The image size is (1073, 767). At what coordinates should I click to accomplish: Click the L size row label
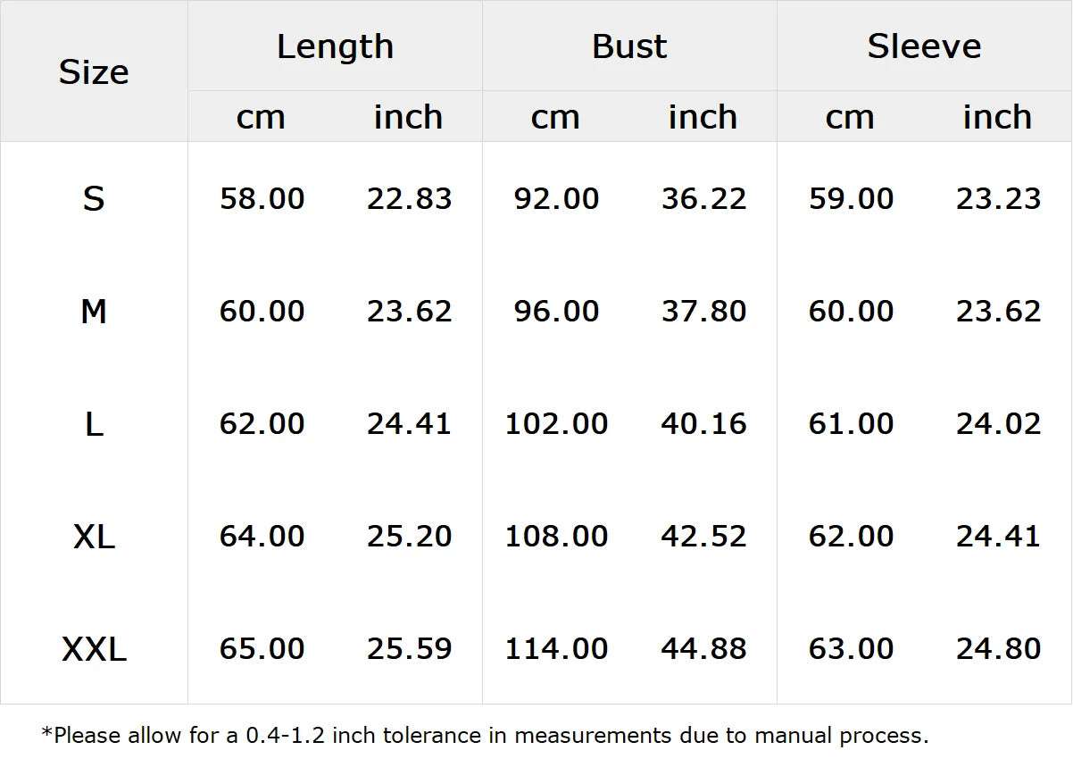point(94,423)
